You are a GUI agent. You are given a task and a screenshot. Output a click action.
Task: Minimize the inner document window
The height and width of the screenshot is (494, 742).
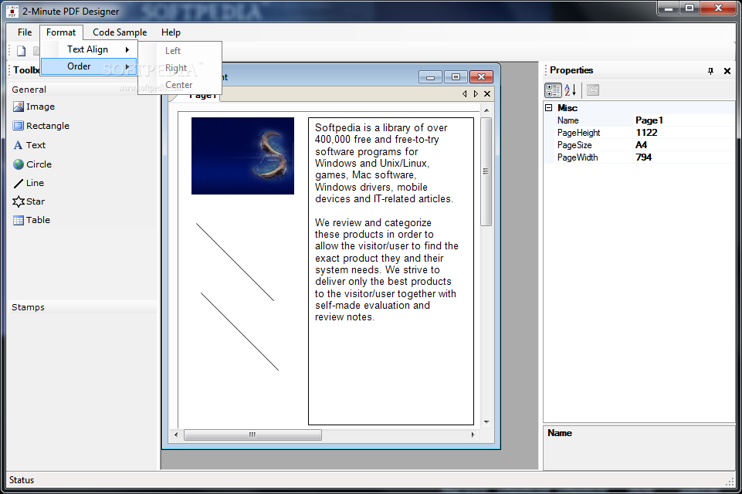430,76
